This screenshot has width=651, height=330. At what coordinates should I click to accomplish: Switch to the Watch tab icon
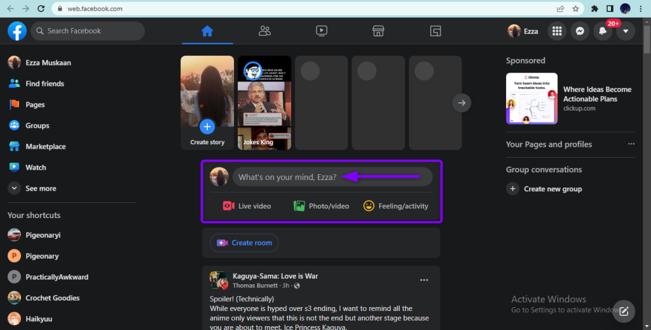coord(321,31)
